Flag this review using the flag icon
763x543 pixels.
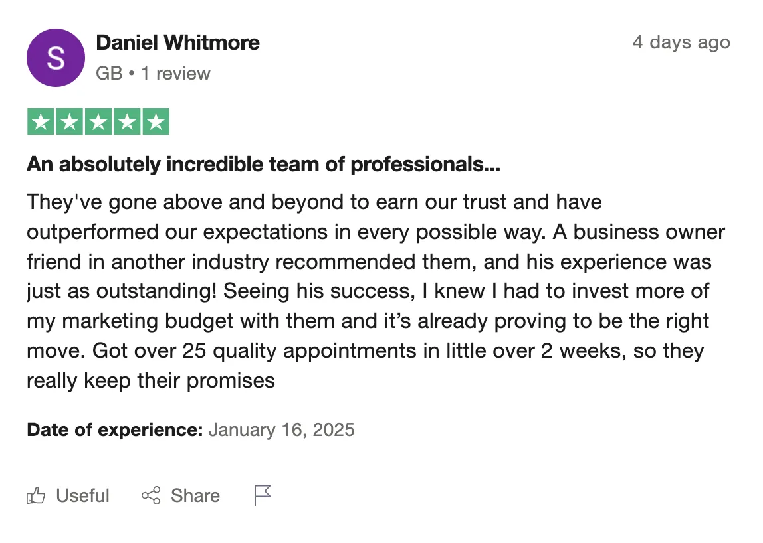tap(263, 495)
